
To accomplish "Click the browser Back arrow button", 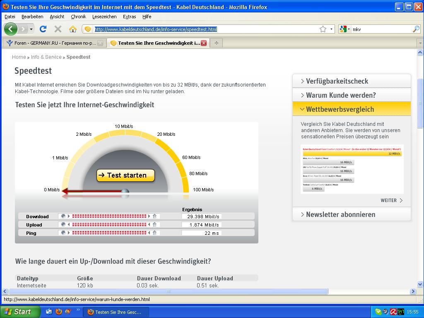I will coord(11,29).
